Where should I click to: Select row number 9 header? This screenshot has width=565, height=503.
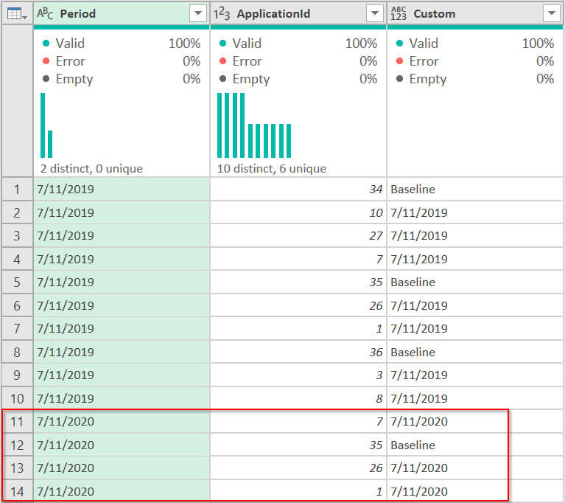pyautogui.click(x=17, y=375)
